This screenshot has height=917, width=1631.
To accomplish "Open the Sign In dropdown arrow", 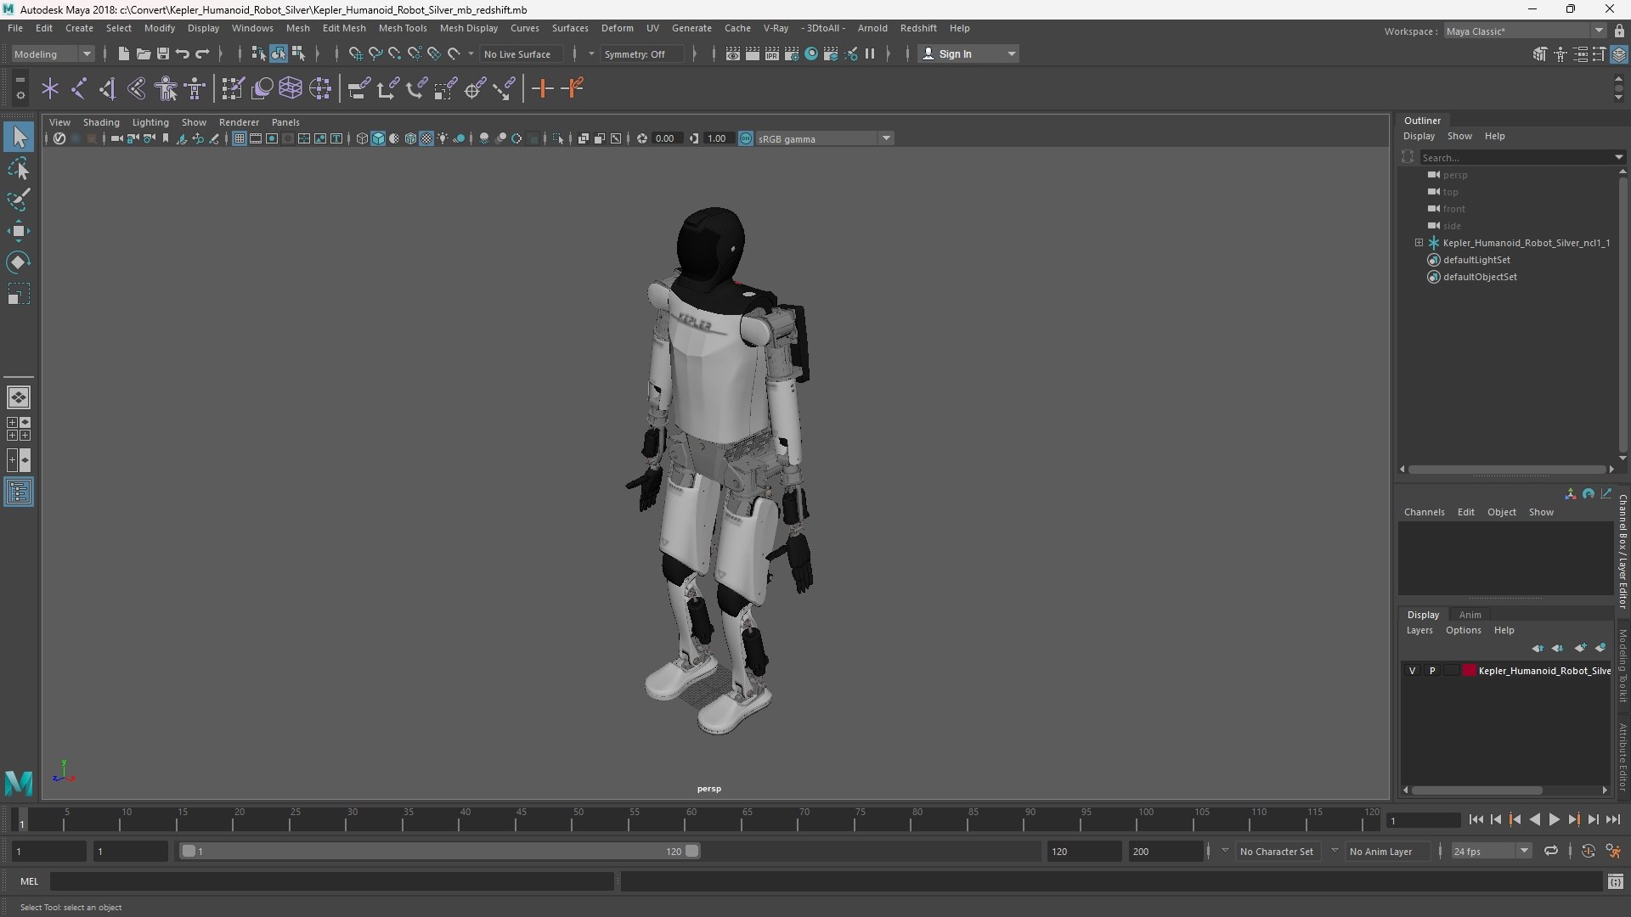I will (x=1011, y=53).
